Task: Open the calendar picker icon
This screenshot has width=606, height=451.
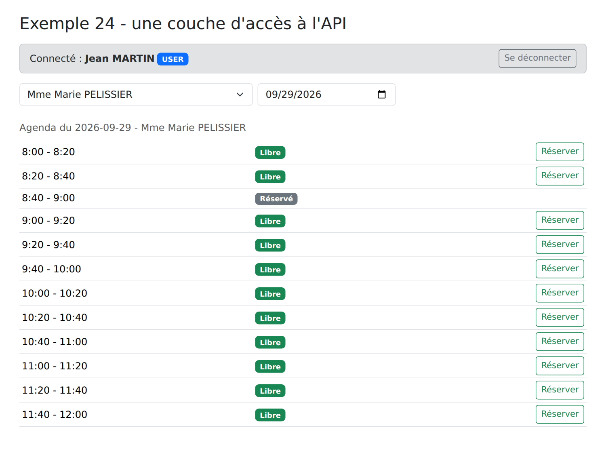Action: pos(382,95)
